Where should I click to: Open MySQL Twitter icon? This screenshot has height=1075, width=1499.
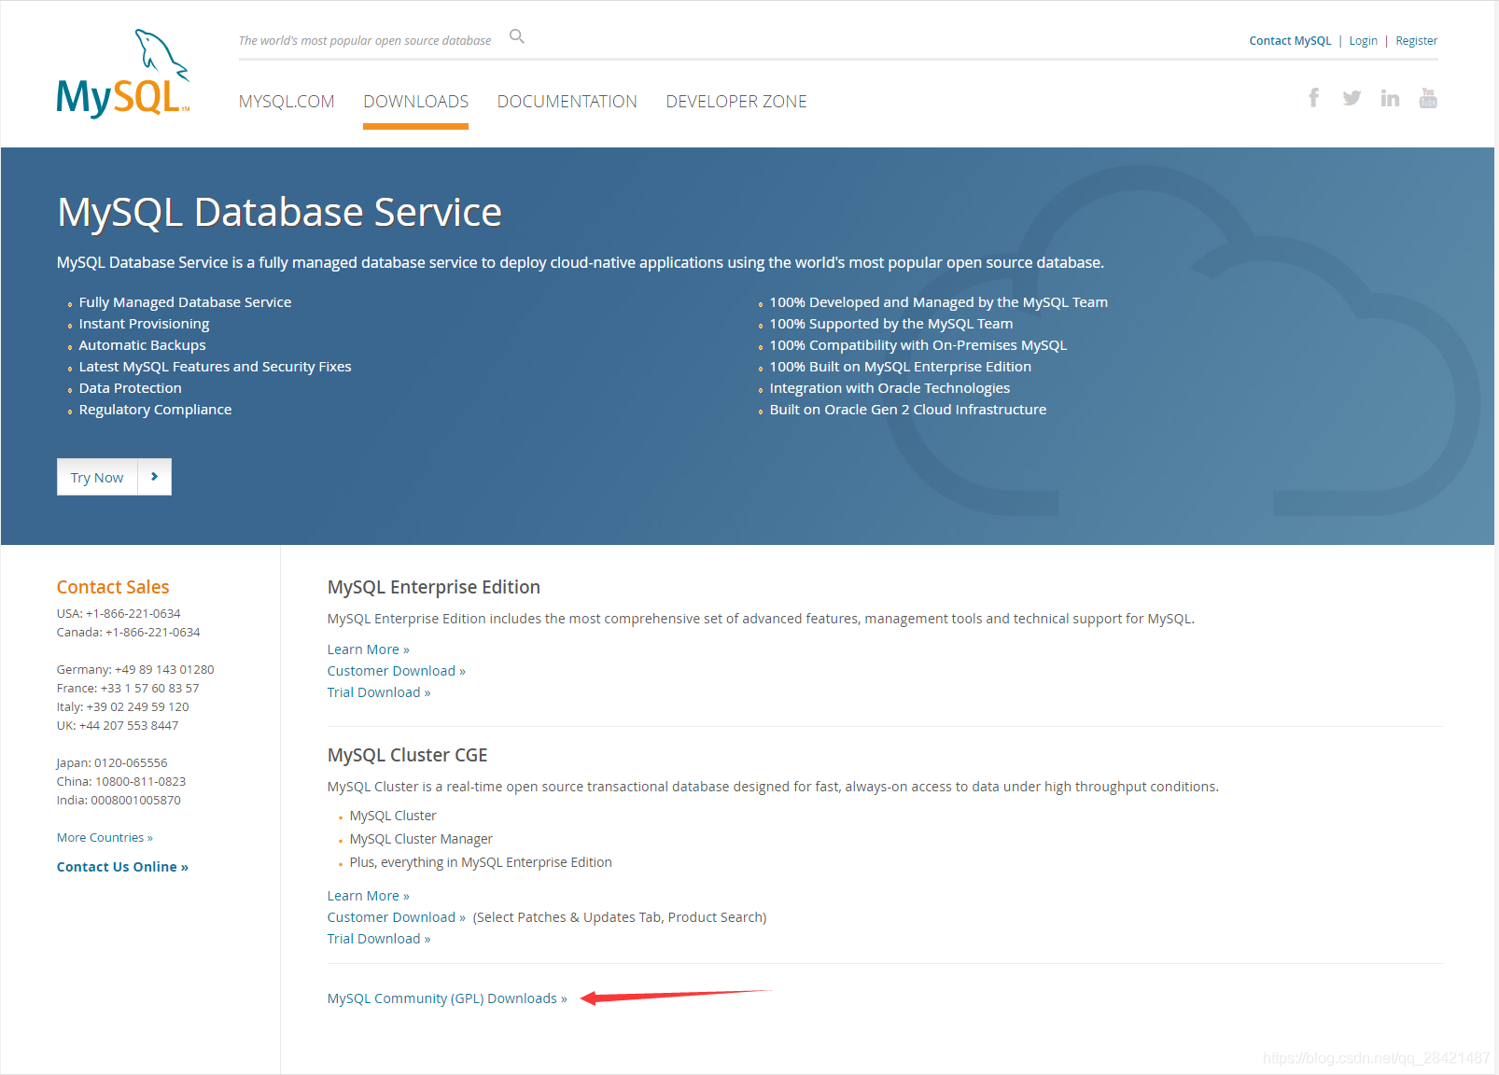[1352, 98]
